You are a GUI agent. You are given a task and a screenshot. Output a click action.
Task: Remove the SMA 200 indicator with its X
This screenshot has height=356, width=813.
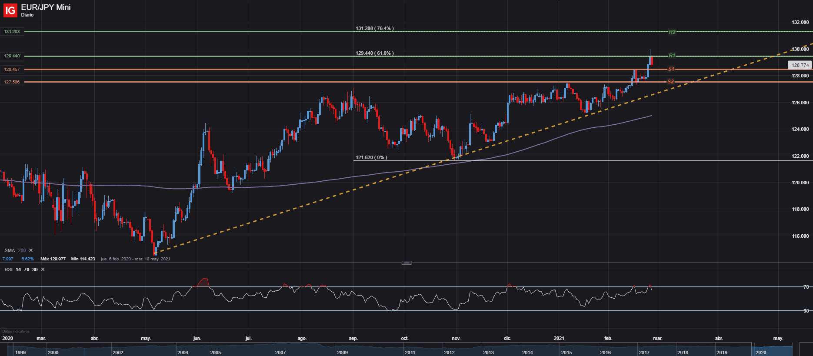pos(31,250)
